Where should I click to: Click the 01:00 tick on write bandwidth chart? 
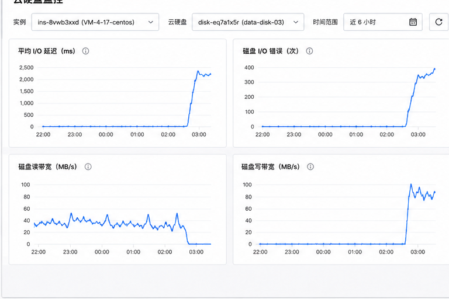click(x=355, y=252)
